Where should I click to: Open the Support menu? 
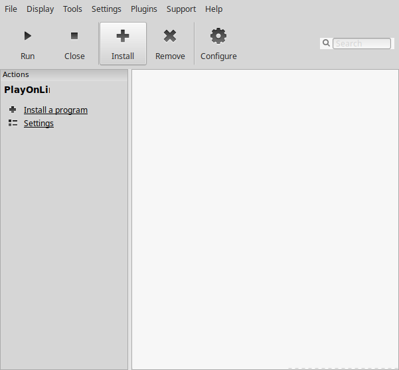pos(181,9)
